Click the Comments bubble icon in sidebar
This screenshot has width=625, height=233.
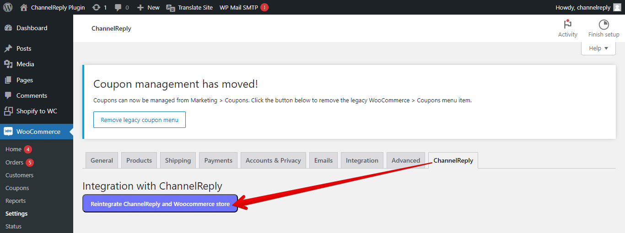pyautogui.click(x=8, y=95)
